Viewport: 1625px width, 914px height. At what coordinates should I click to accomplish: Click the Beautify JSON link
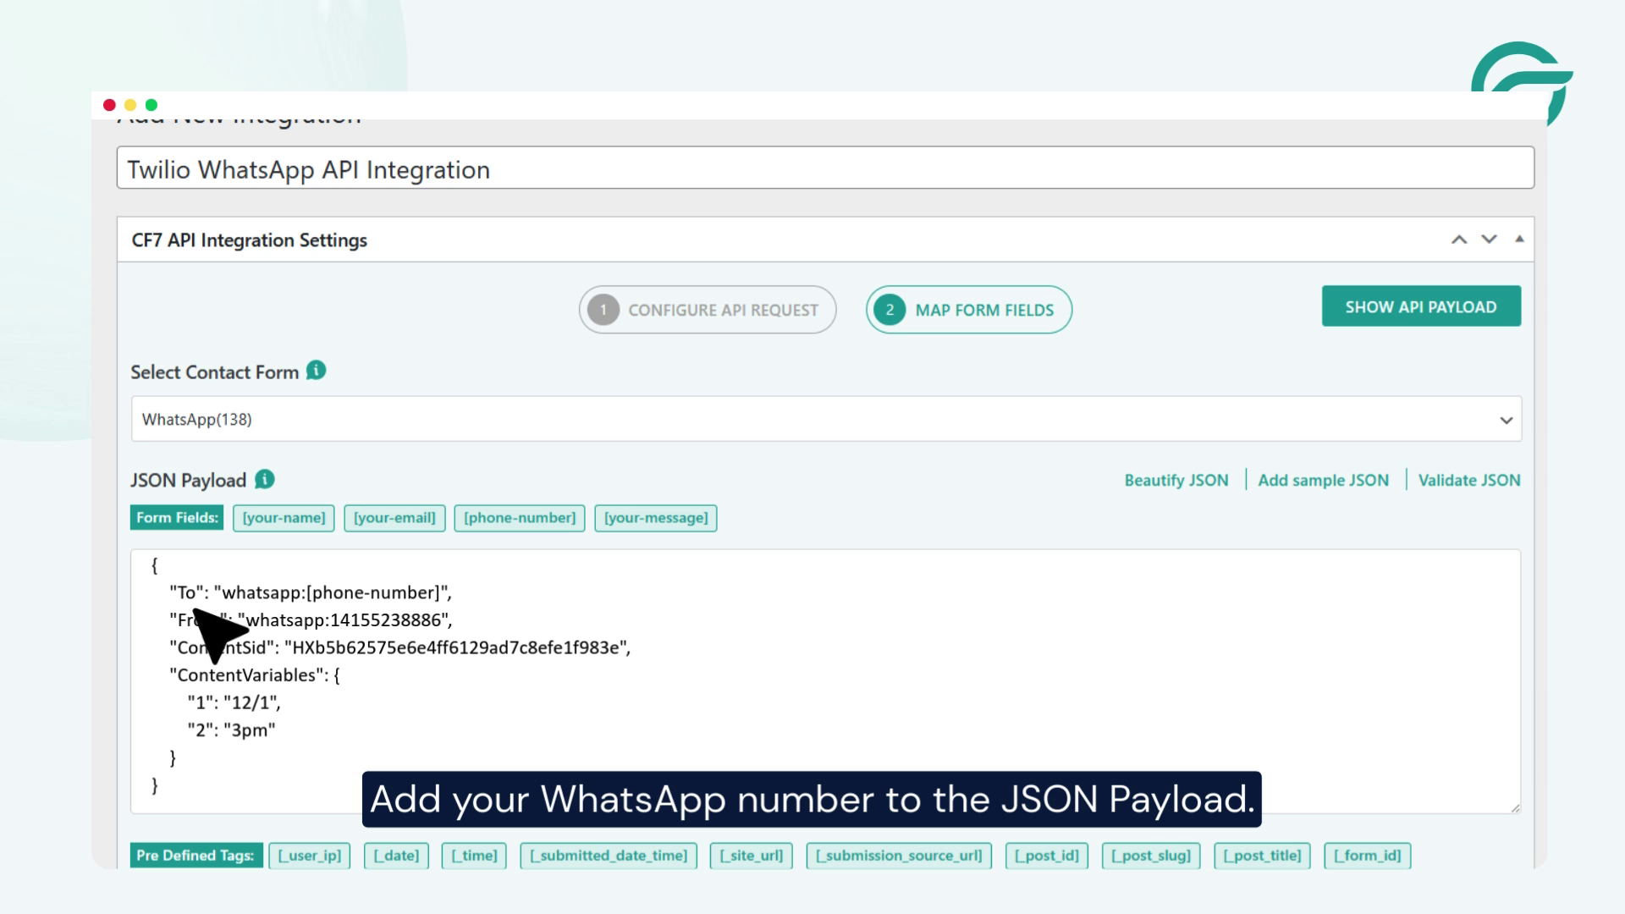[1176, 480]
